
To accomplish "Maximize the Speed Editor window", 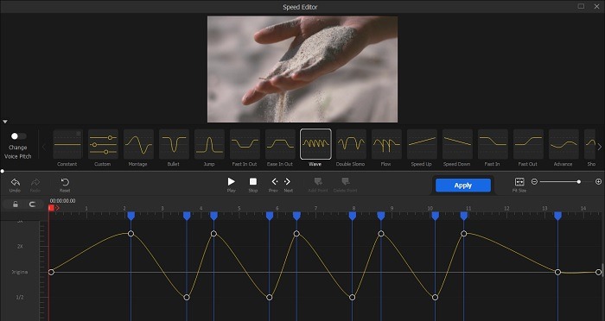I will coord(581,6).
